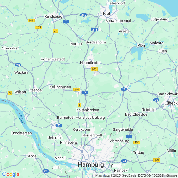This screenshot has height=178, width=178.
Task: Click the yellow 207 road shield near Mölln
Action: click(x=157, y=160)
